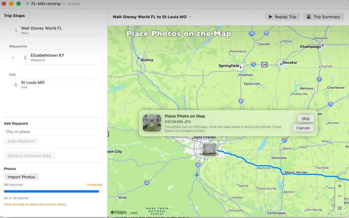Screen dimensions: 349x218
Task: Click the Centralia city label
Action: 279,158
